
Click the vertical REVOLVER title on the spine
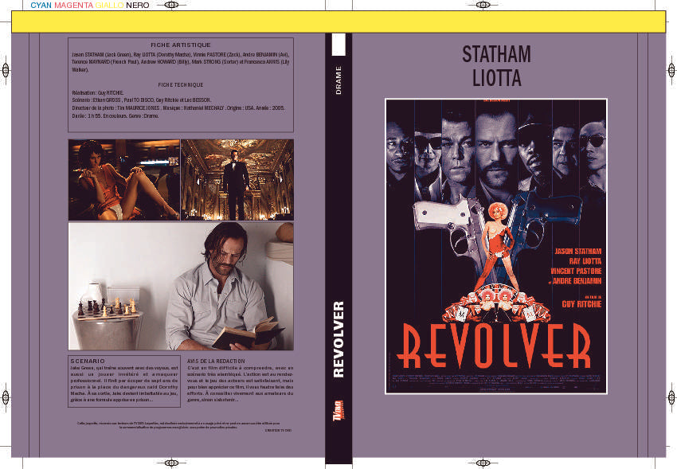coord(338,339)
